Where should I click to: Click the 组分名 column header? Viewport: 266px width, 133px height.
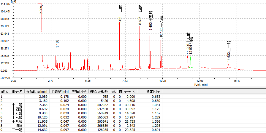17,92
